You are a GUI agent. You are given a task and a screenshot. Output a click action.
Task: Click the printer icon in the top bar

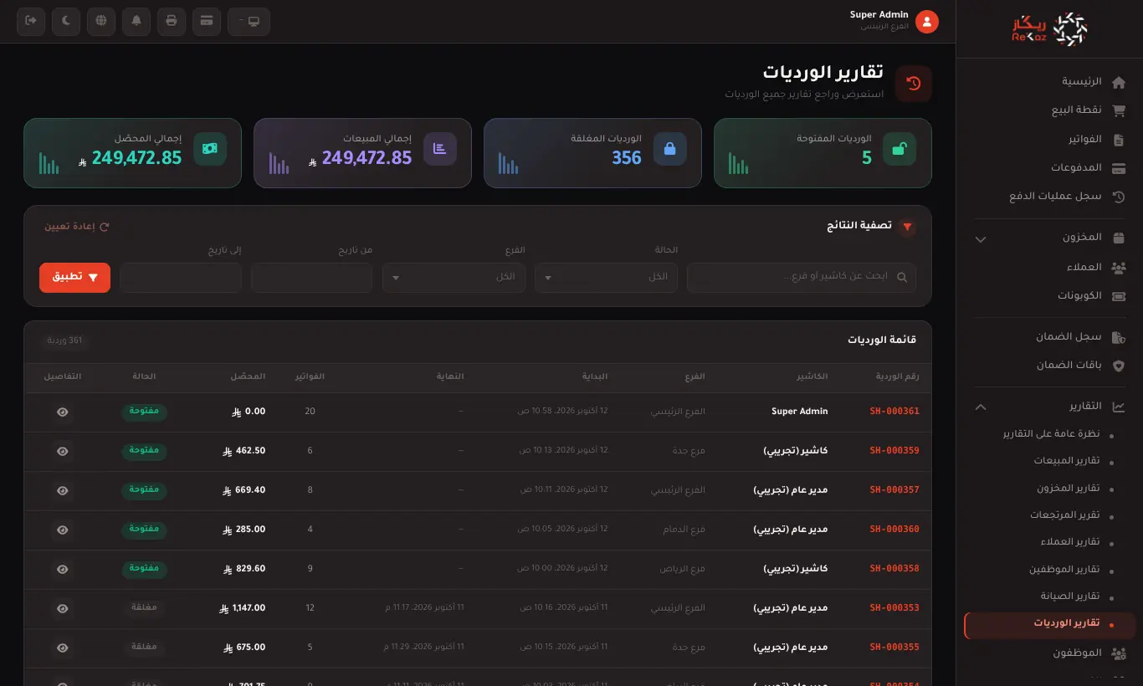(x=172, y=21)
